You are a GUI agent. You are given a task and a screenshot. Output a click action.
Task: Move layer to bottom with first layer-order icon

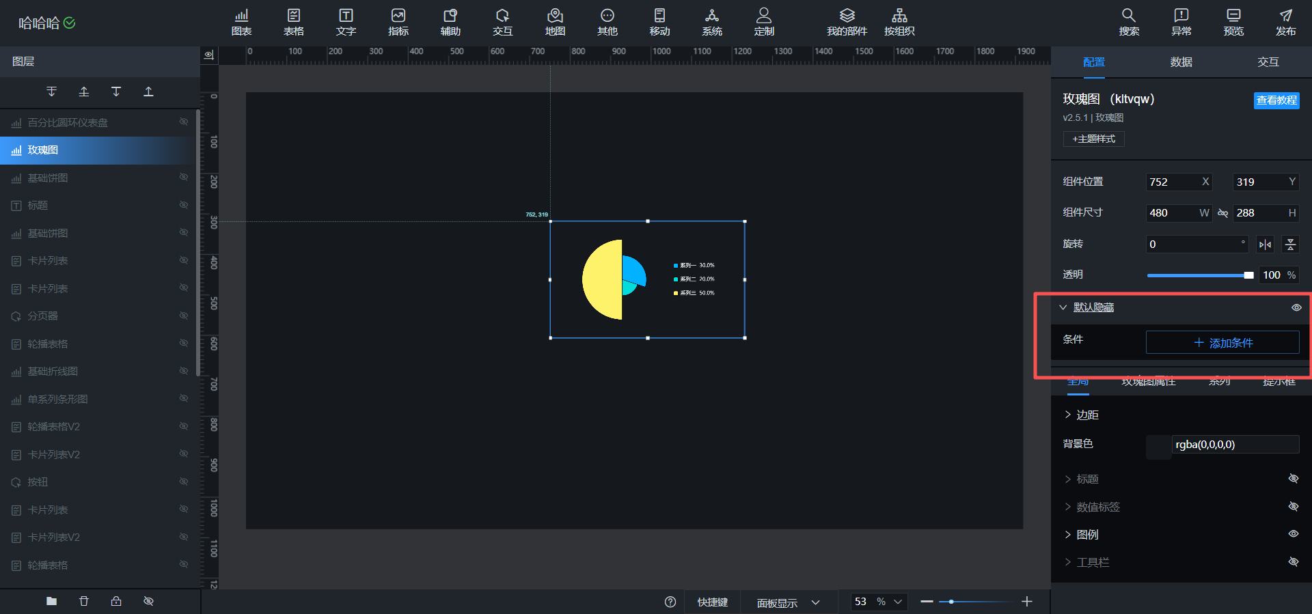tap(51, 92)
